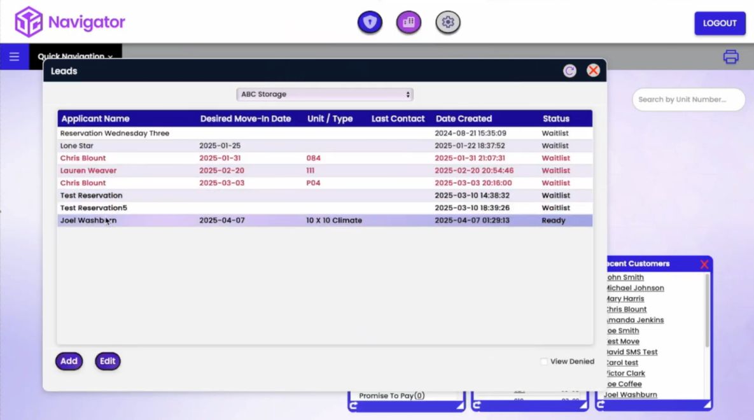Viewport: 754px width, 420px height.
Task: Select the Reservation Wednesday Three lead
Action: (325, 133)
